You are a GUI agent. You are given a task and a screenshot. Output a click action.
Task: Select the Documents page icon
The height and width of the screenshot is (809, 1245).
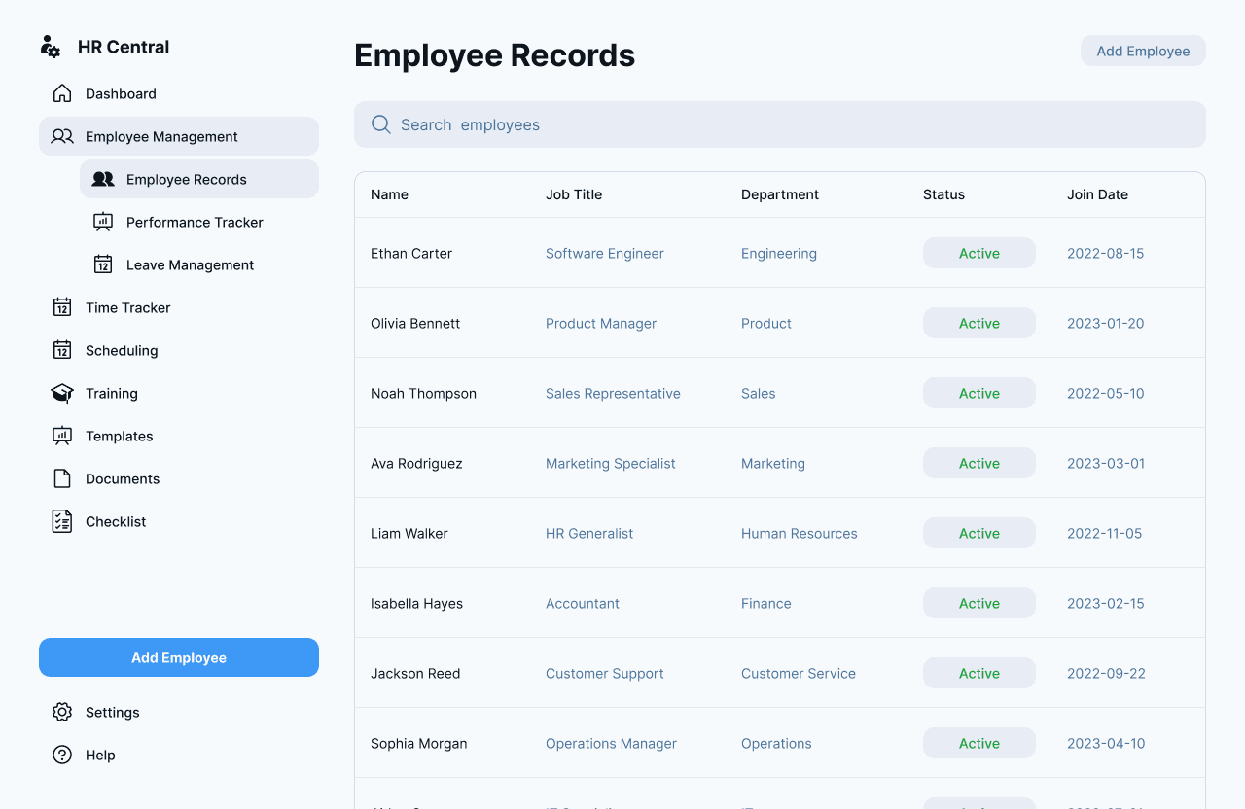pos(62,478)
